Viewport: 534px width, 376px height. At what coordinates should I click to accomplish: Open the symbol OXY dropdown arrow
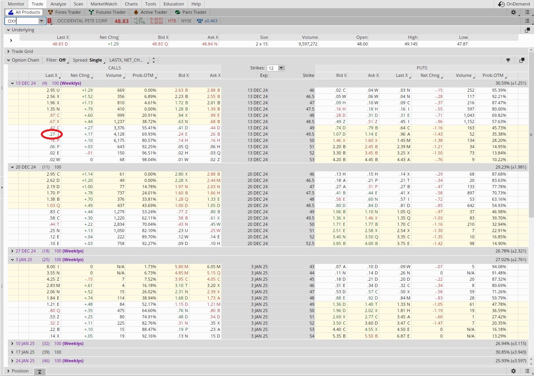click(x=42, y=21)
